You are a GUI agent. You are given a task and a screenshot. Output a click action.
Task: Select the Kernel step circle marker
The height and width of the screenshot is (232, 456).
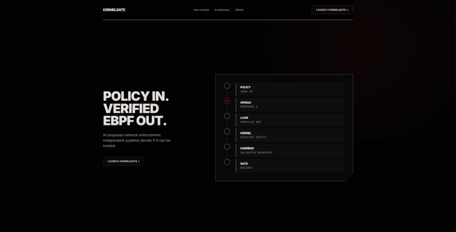[x=227, y=131]
